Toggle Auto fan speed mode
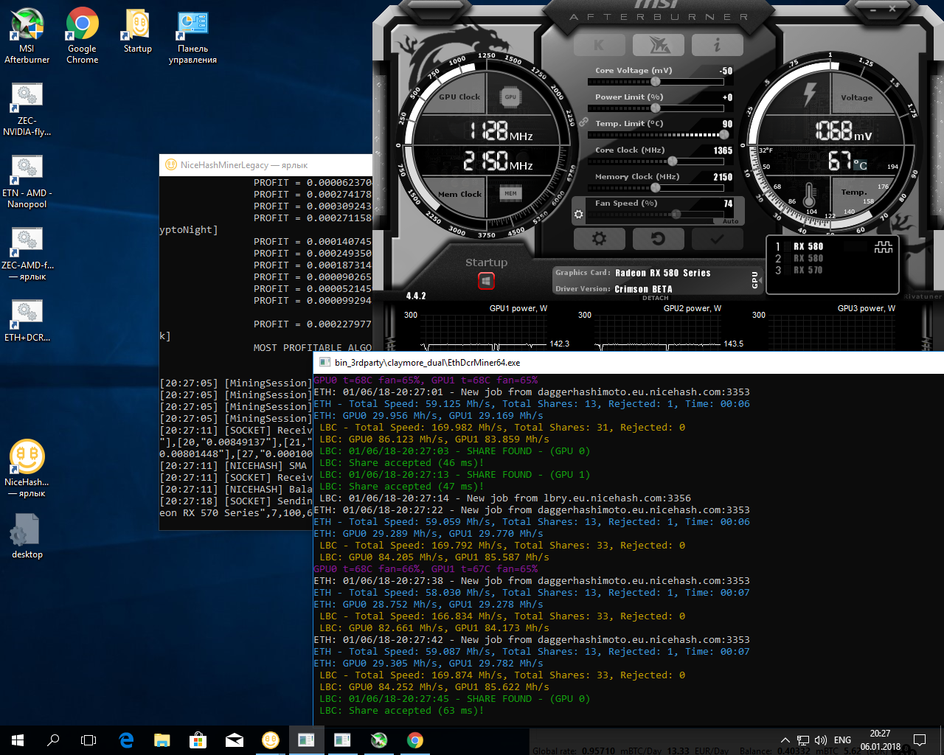944x755 pixels. 730,221
